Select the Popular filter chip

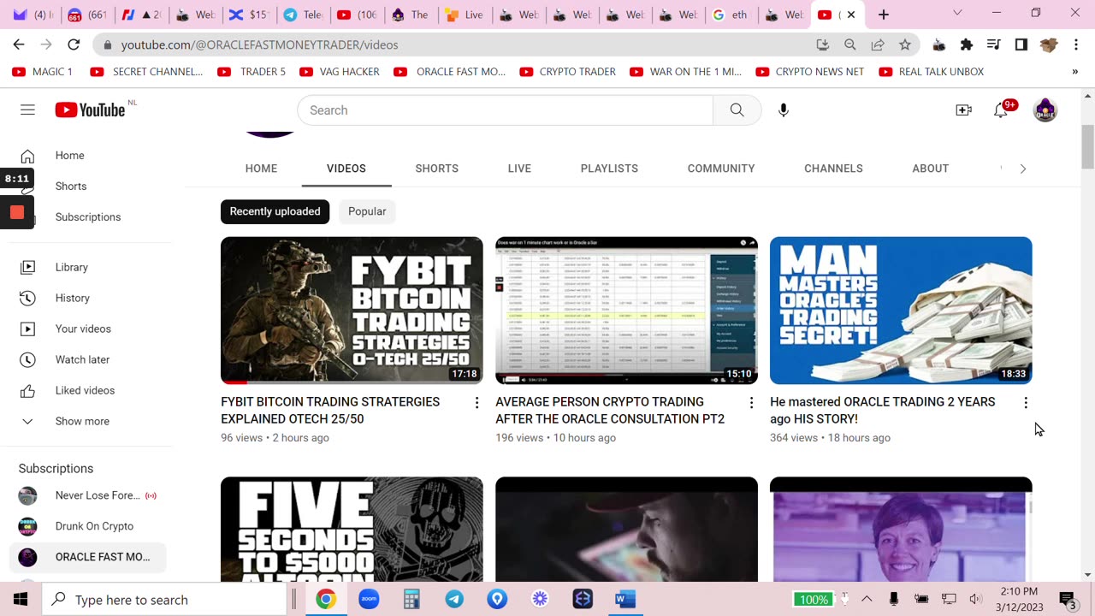click(367, 211)
